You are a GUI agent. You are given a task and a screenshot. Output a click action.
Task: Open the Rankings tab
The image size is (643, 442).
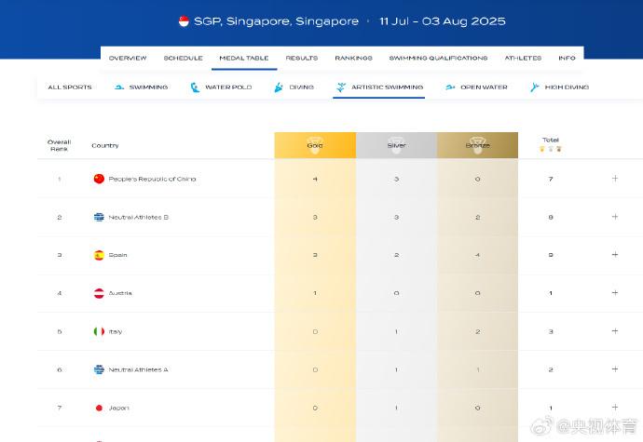(353, 58)
